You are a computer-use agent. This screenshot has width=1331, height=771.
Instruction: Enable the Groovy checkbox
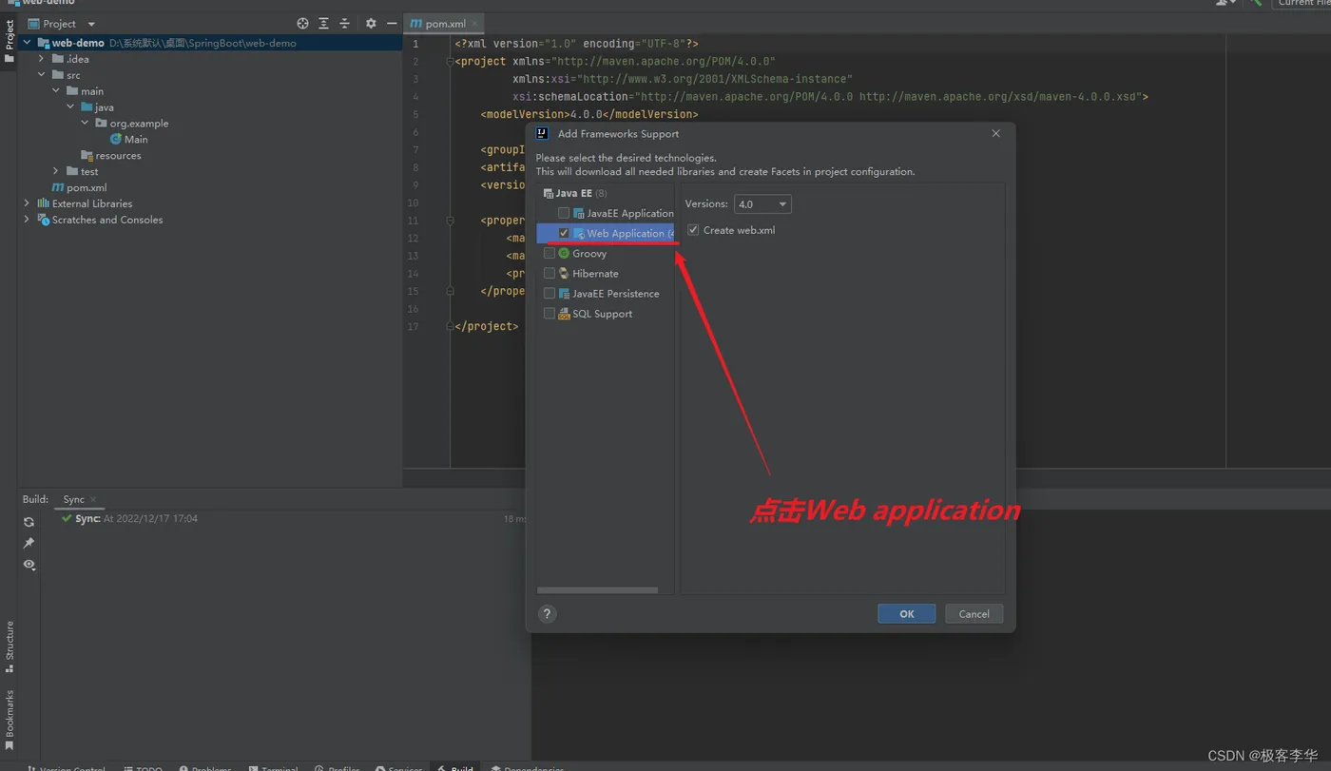click(x=550, y=254)
